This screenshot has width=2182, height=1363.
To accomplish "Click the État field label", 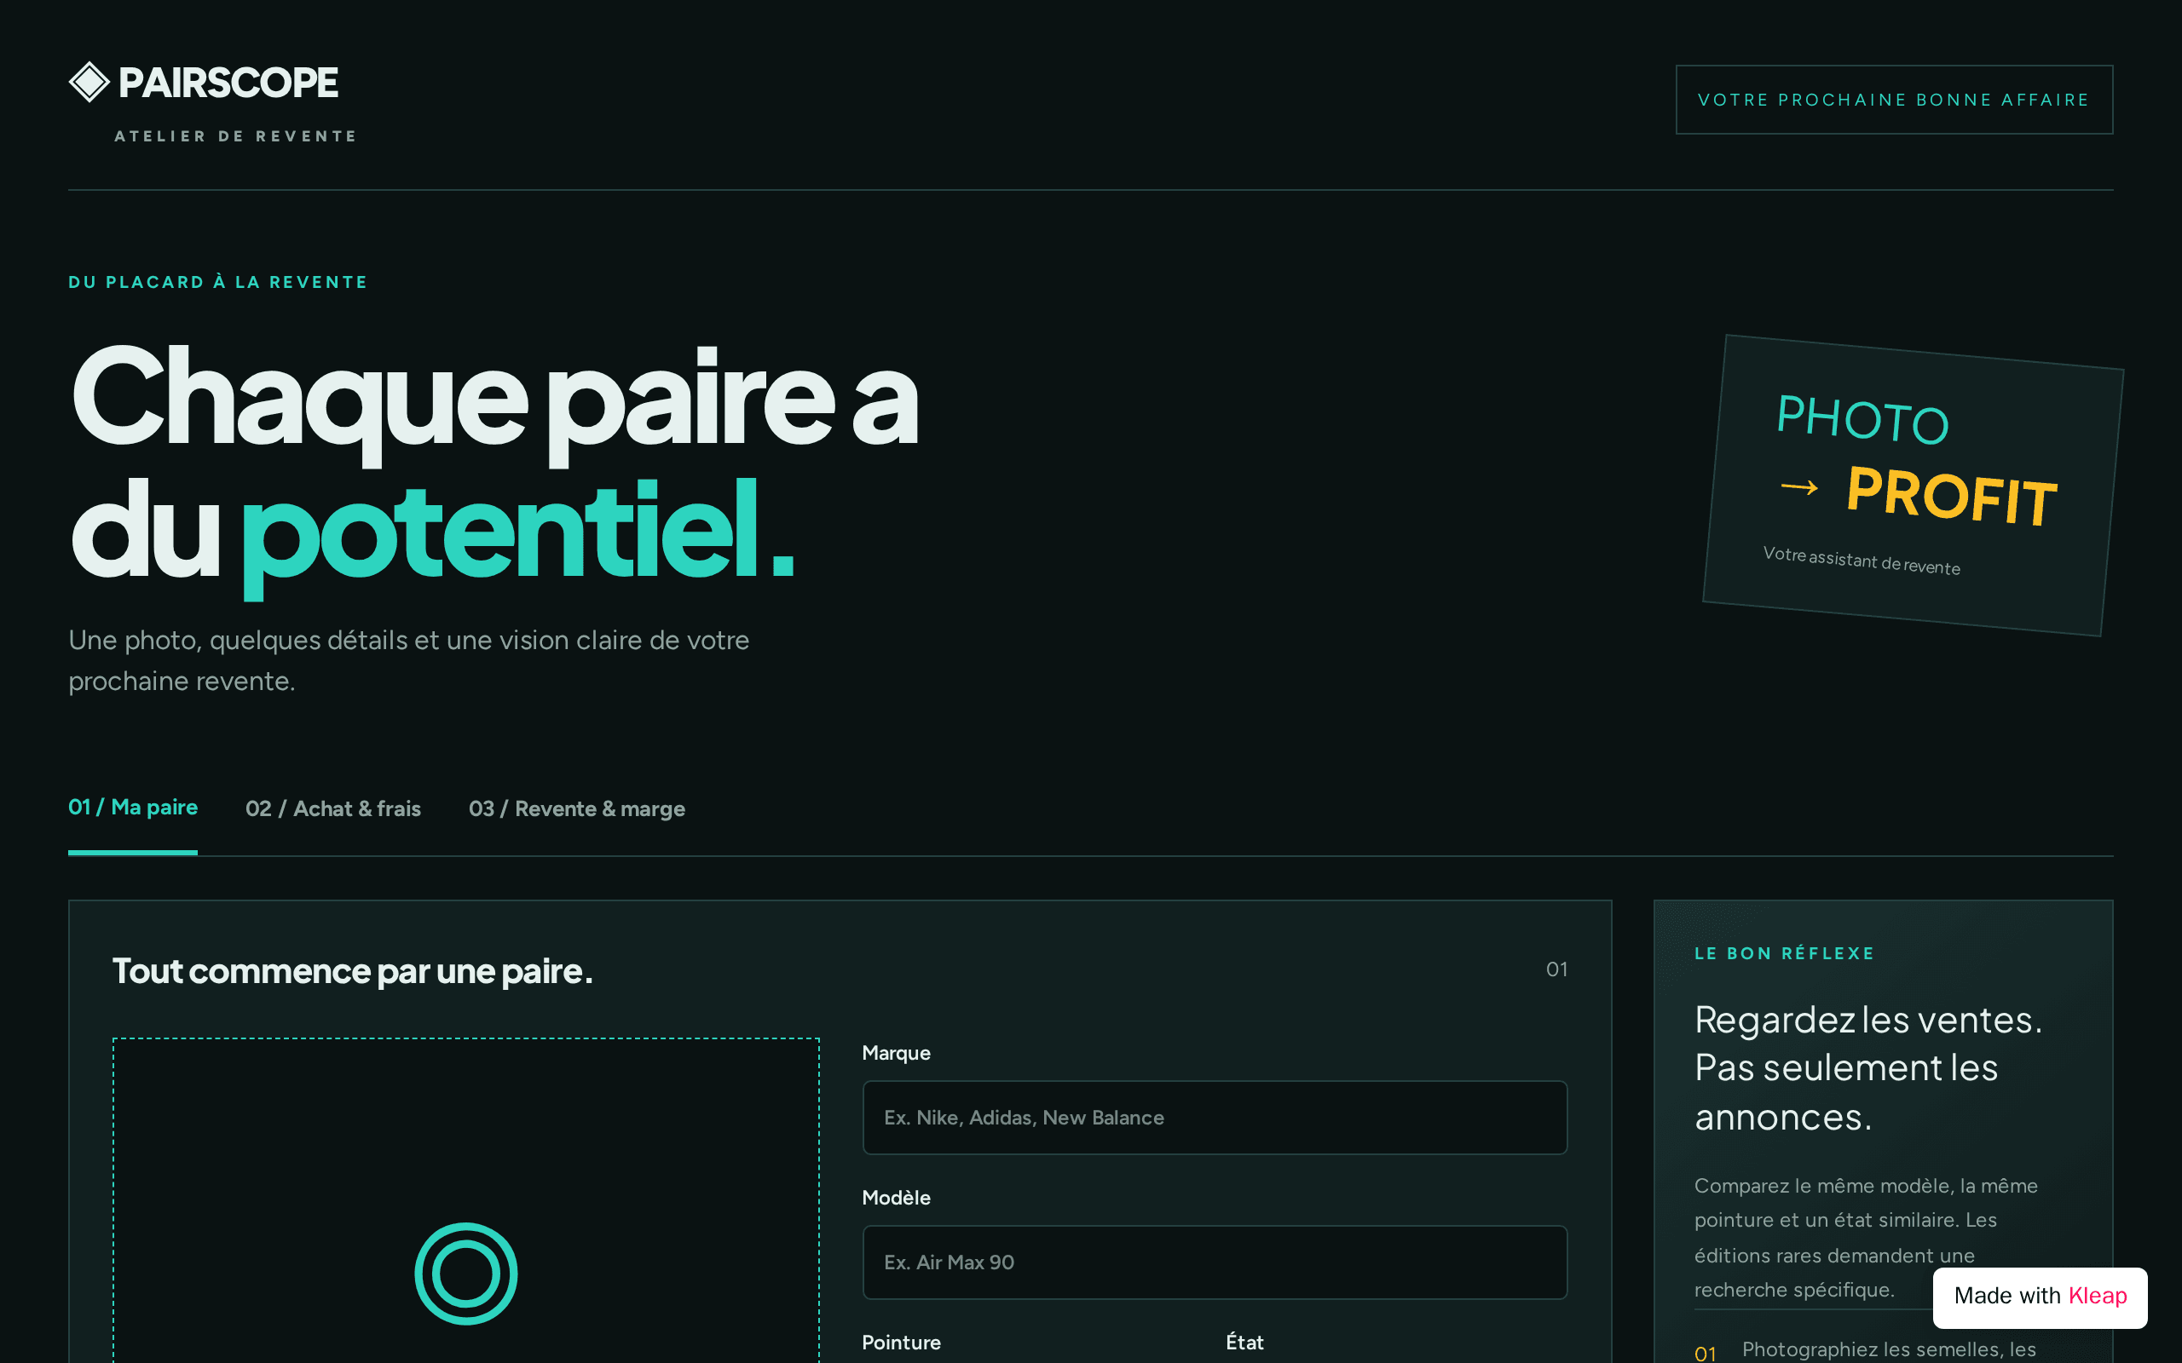I will (x=1244, y=1343).
